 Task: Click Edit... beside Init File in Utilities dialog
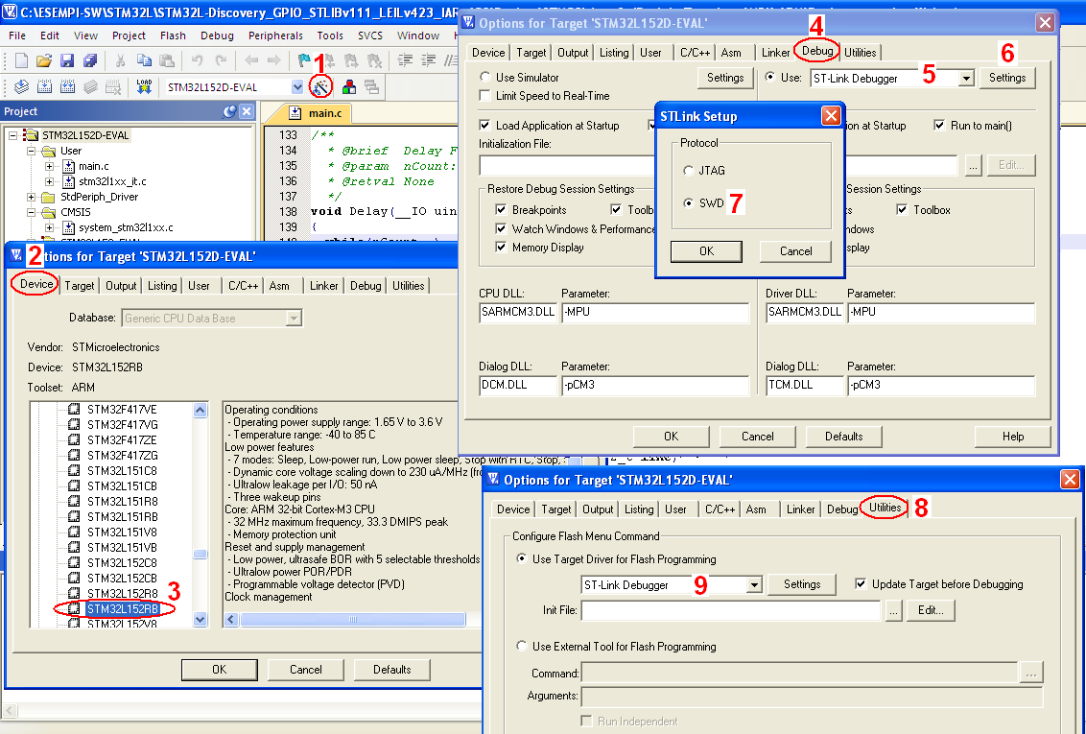931,610
